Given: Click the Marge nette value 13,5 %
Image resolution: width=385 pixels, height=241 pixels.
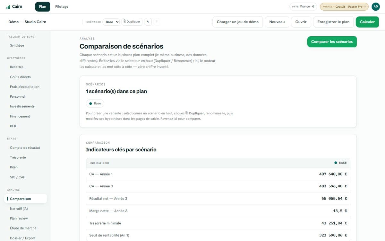Looking at the screenshot, I should pyautogui.click(x=340, y=211).
